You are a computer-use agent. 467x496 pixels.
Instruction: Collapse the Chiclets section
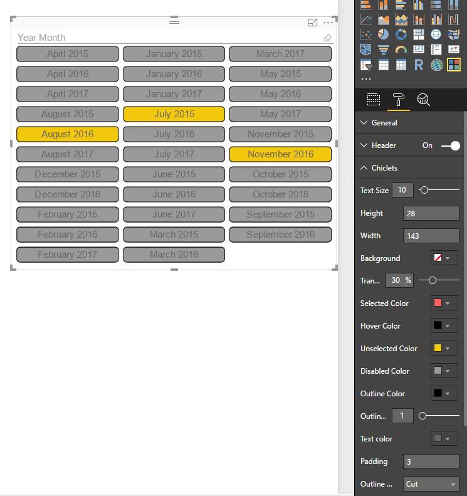[x=364, y=168]
